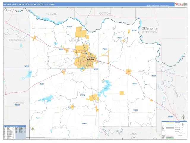This screenshot has height=143, width=190.
Task: Click ZIP code label 76354
Action: [x=69, y=27]
